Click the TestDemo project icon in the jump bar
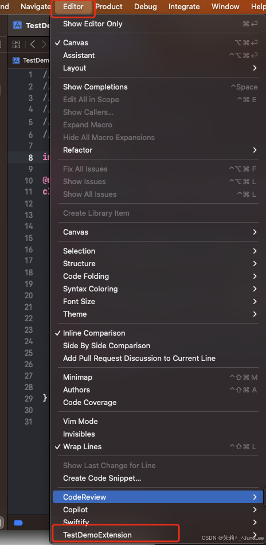The height and width of the screenshot is (545, 266). [16, 60]
